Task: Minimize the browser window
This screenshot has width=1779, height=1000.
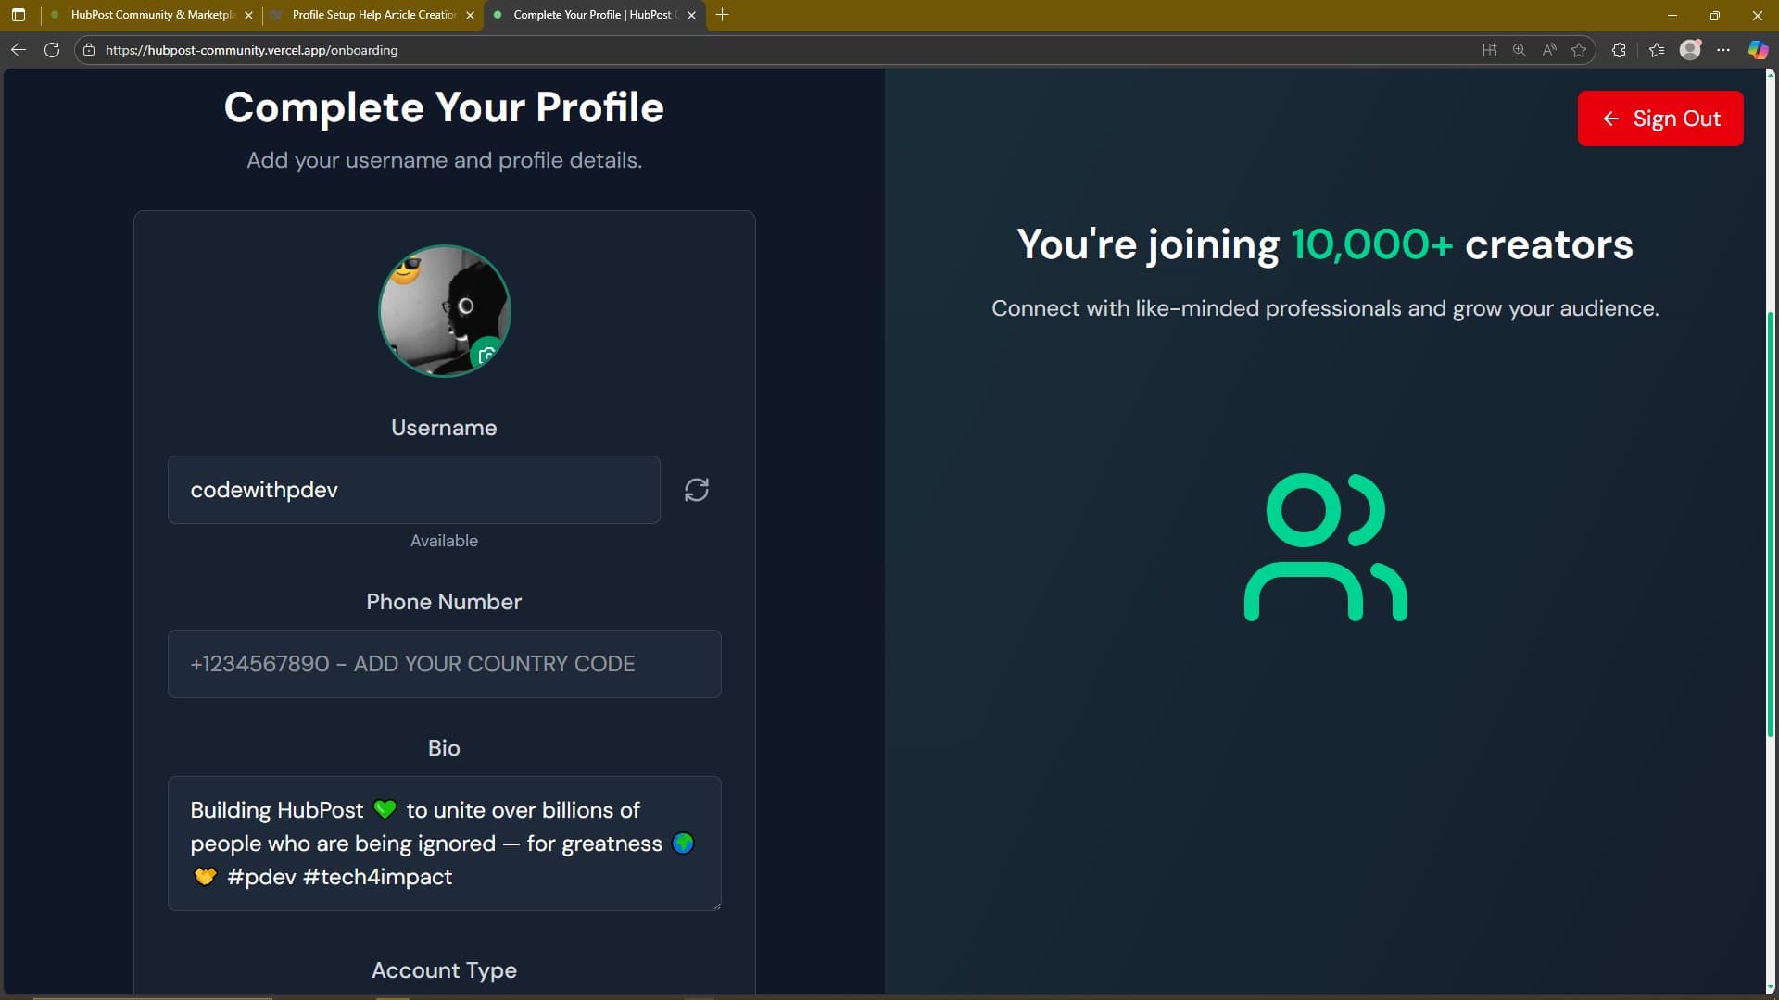Action: (x=1672, y=15)
